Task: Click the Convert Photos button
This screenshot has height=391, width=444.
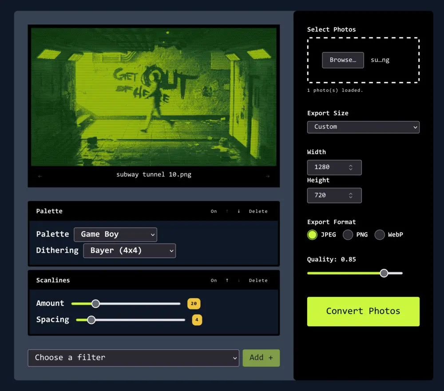Action: point(363,311)
